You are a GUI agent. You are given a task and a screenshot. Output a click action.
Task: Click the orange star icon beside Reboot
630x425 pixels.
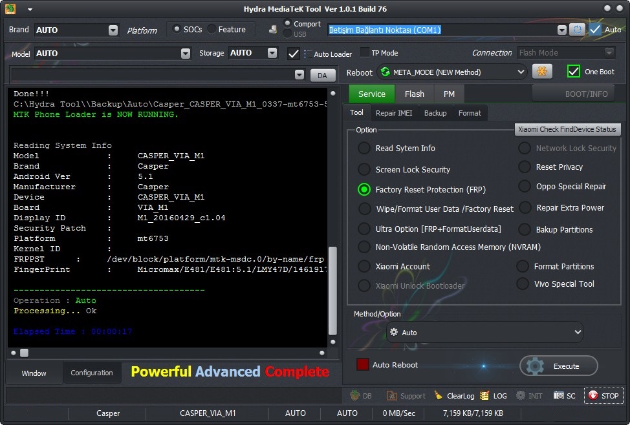pos(542,72)
